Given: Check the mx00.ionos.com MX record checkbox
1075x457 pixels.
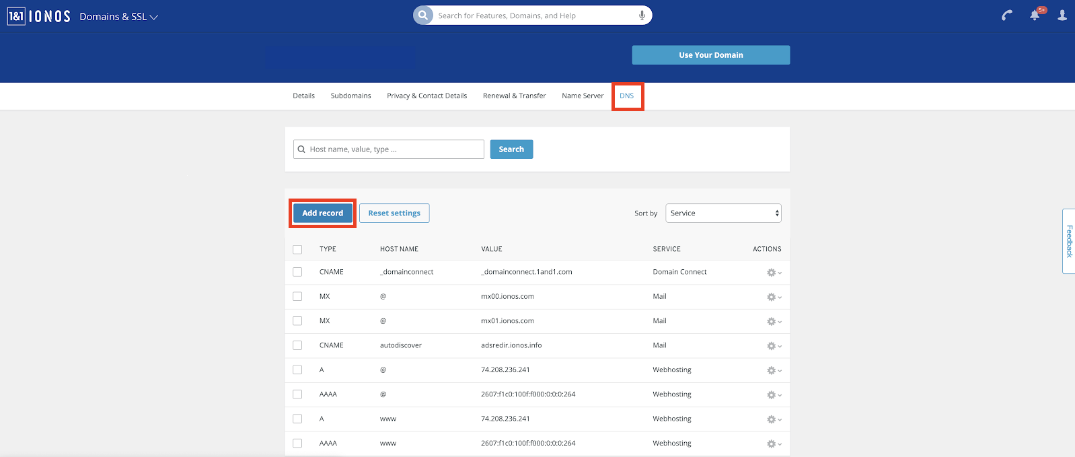Looking at the screenshot, I should pyautogui.click(x=297, y=296).
